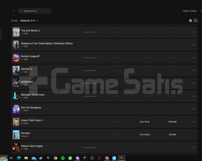Click 'Yükle' under The Evil Within 2

(x=25, y=33)
